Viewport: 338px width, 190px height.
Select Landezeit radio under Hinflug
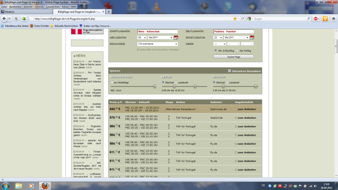pyautogui.click(x=176, y=82)
